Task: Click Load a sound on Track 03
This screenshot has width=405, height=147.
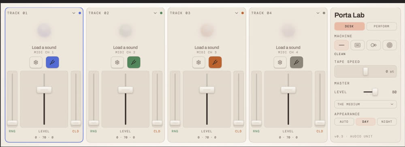Action: [x=207, y=47]
